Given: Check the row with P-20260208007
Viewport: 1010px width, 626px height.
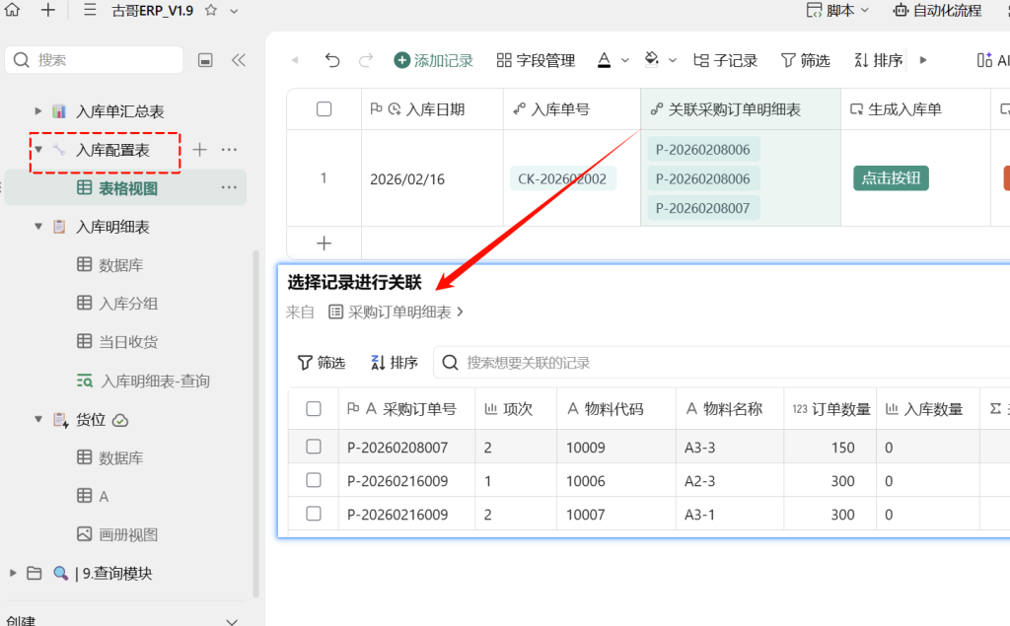Looking at the screenshot, I should coord(314,447).
